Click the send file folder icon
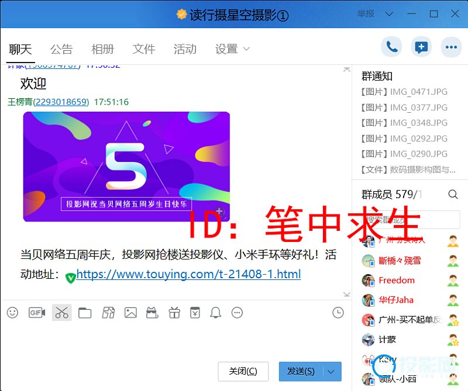The height and width of the screenshot is (391, 468). (85, 313)
